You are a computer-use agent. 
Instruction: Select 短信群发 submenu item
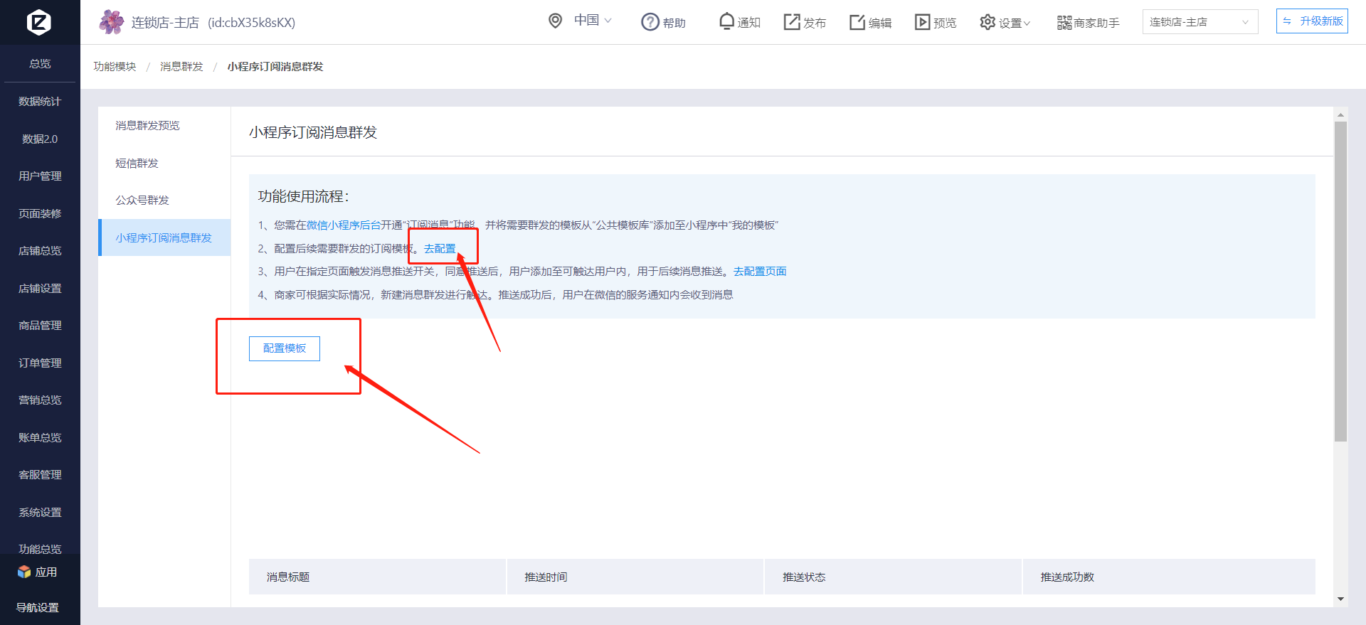pos(164,163)
